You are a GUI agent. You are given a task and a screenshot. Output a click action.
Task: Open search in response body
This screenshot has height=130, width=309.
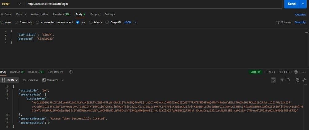(x=288, y=80)
